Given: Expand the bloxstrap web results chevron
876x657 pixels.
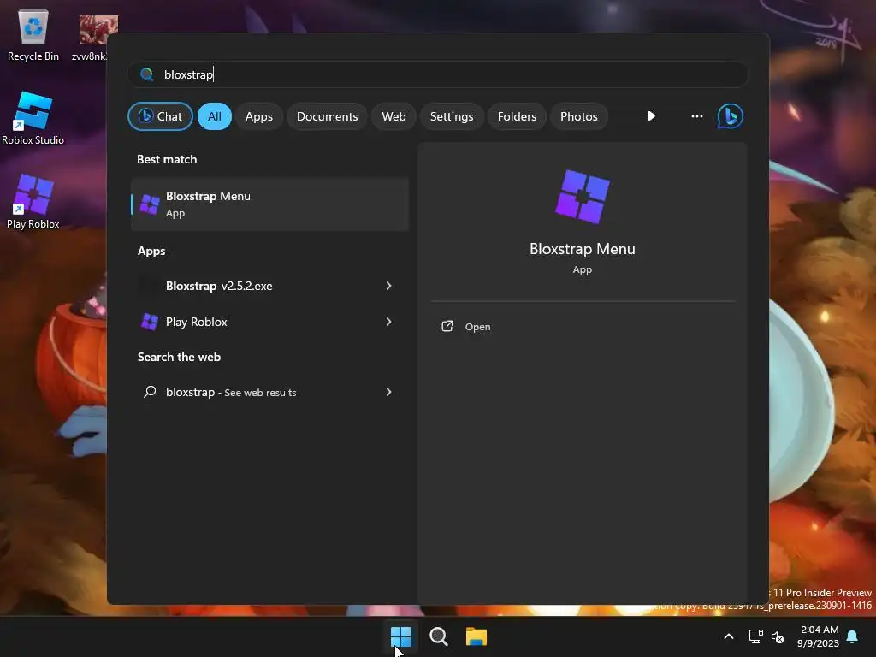Looking at the screenshot, I should [389, 392].
